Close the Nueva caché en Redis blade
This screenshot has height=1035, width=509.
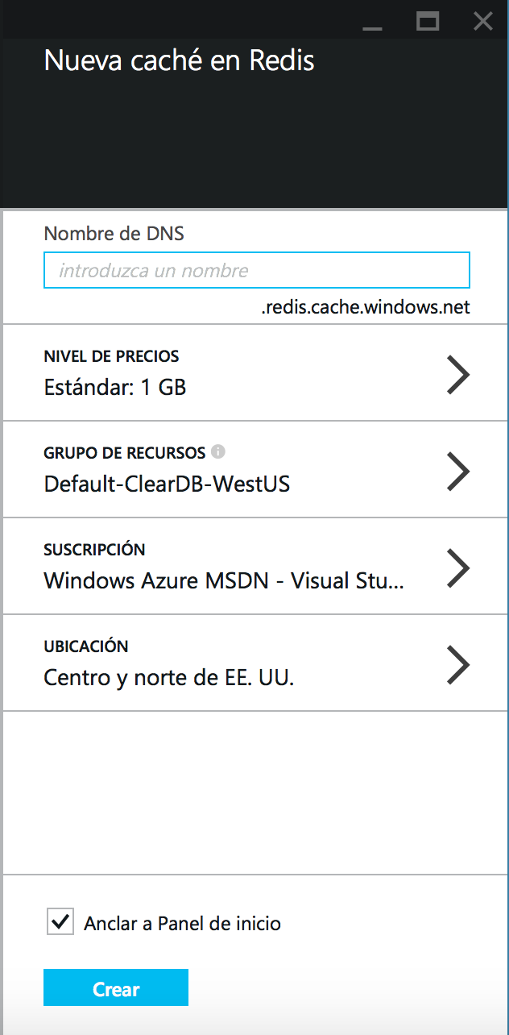click(x=483, y=22)
